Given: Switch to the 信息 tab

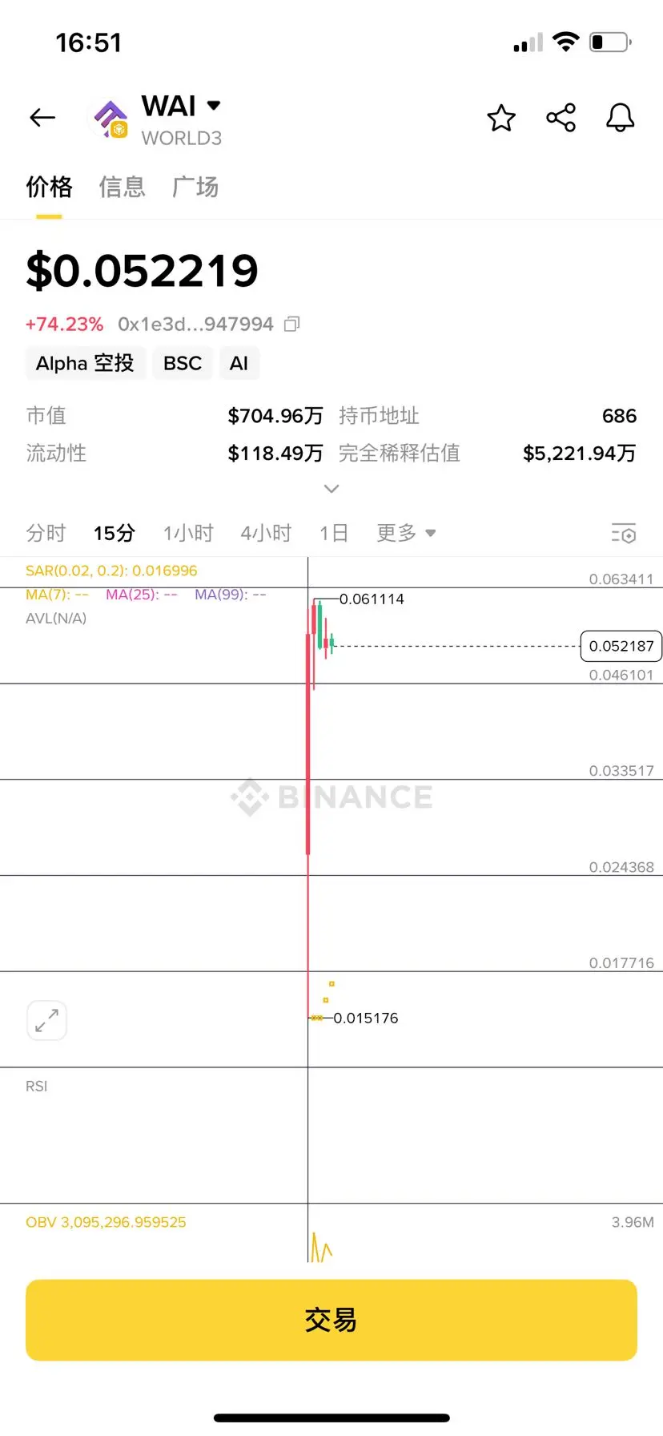Looking at the screenshot, I should click(x=122, y=187).
